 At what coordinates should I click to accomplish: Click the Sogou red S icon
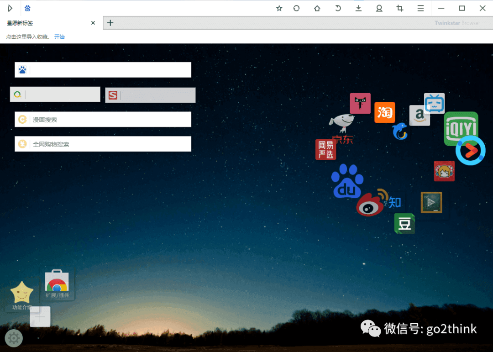[x=113, y=95]
